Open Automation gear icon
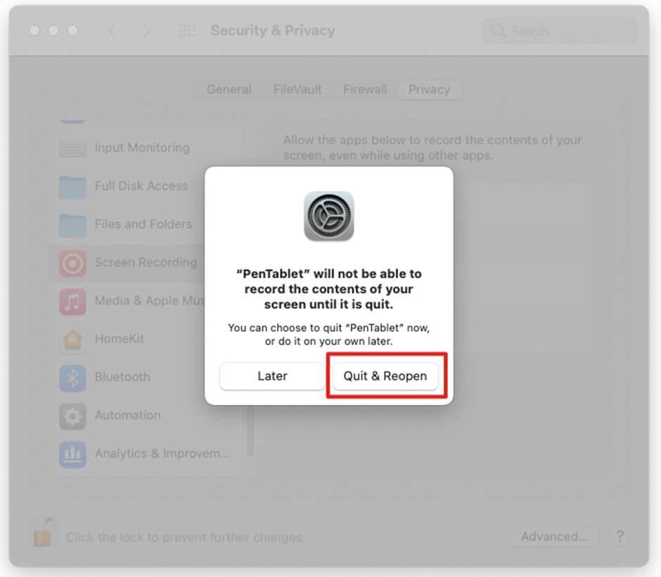Screen dimensions: 661x577 pos(72,417)
